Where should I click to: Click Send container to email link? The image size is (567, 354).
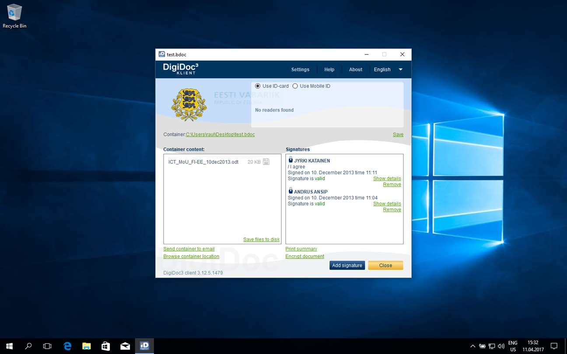pyautogui.click(x=189, y=249)
